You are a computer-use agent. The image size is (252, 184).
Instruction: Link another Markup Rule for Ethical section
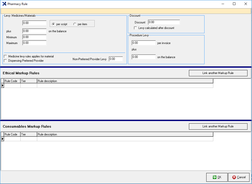tap(218, 73)
